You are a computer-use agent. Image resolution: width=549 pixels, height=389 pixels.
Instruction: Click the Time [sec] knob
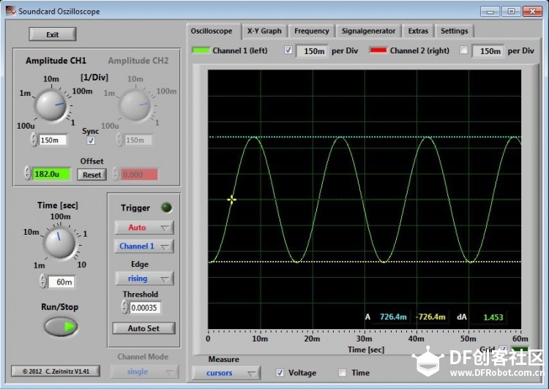[59, 242]
